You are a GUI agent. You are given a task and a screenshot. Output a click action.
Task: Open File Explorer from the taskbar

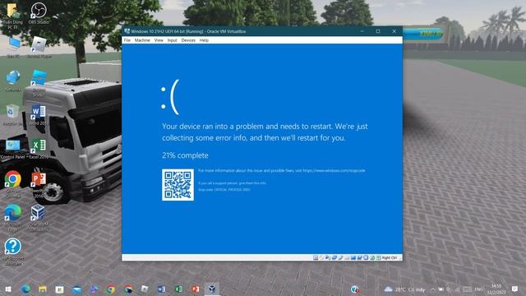pos(43,289)
